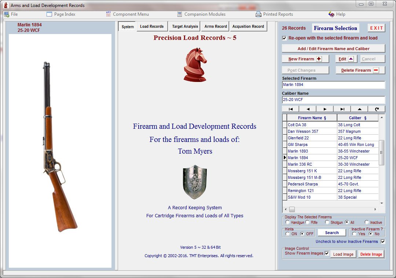396x278 pixels.
Task: Select the Shotgun display radio button
Action: click(327, 222)
